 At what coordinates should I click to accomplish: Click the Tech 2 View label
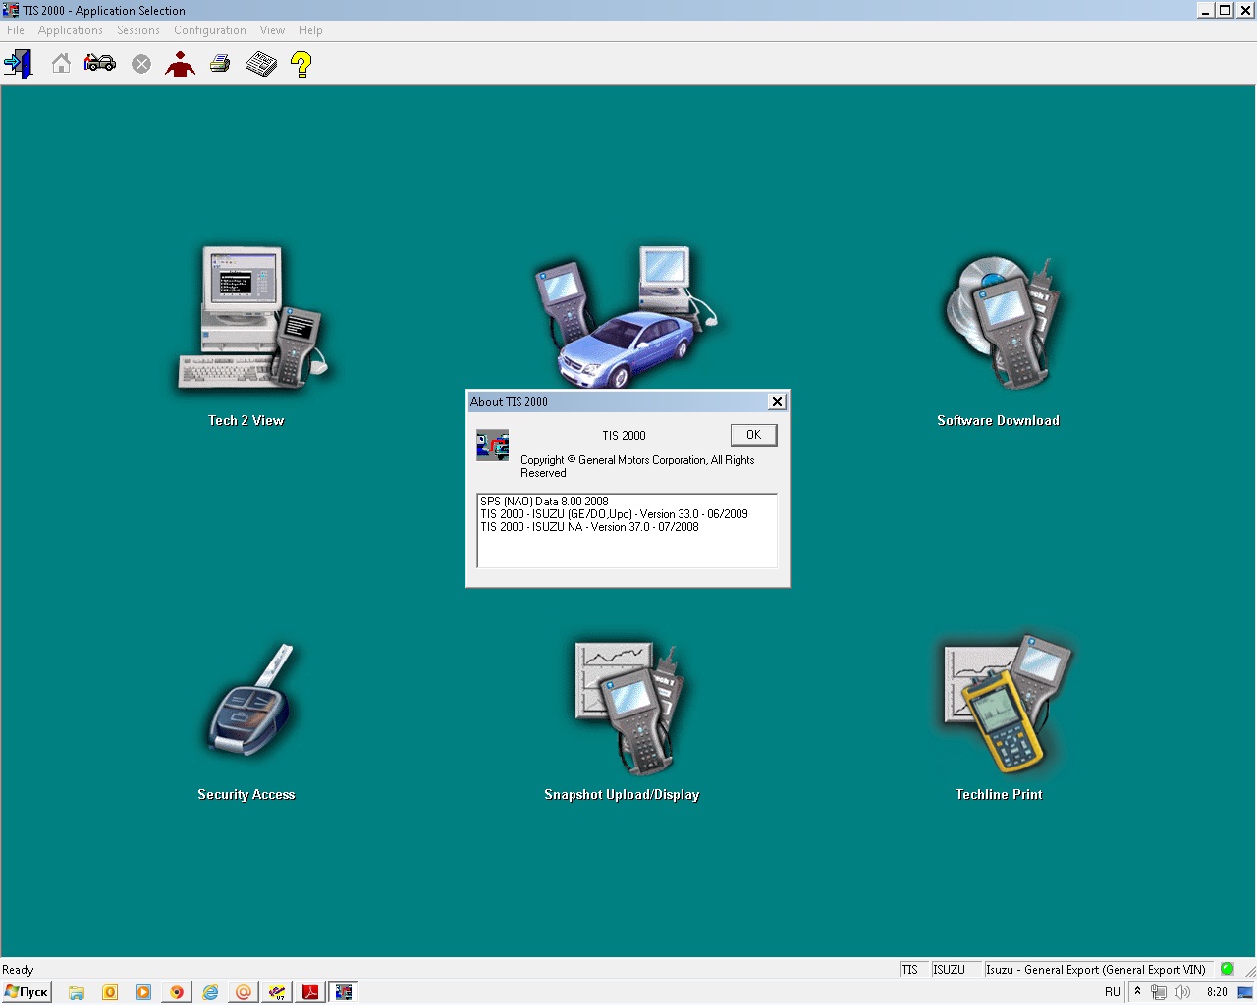tap(246, 420)
